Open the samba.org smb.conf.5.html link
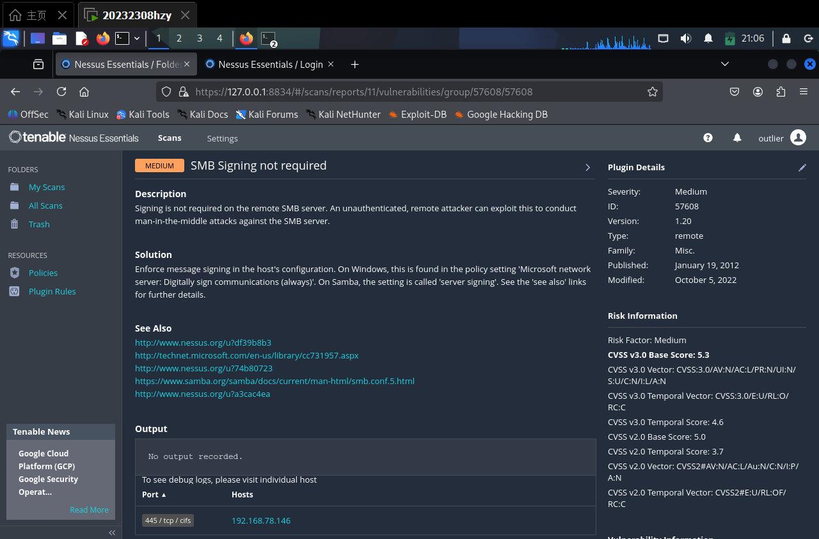 [274, 381]
